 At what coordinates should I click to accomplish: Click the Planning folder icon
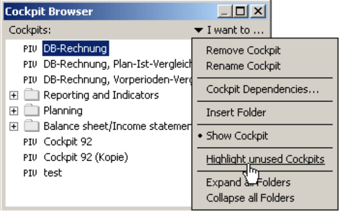[32, 110]
